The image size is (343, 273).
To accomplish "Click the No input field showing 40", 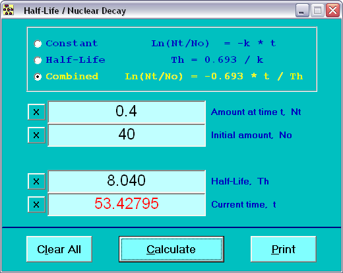I will [127, 135].
